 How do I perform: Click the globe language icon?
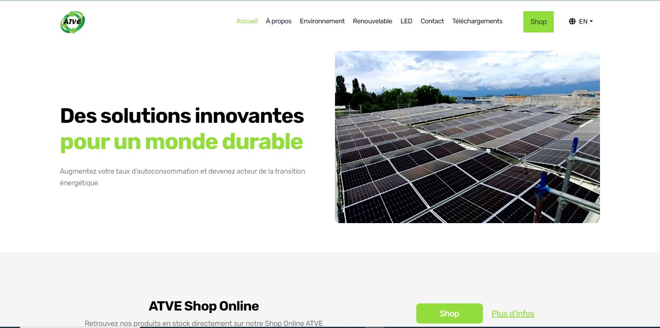(x=572, y=21)
